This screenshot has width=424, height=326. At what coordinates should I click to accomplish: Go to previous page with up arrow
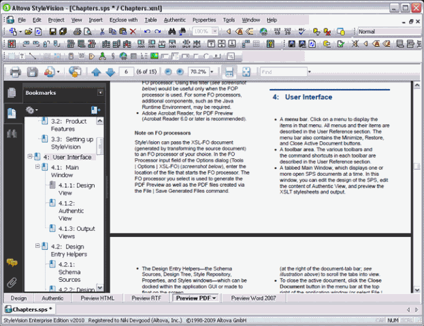96,72
